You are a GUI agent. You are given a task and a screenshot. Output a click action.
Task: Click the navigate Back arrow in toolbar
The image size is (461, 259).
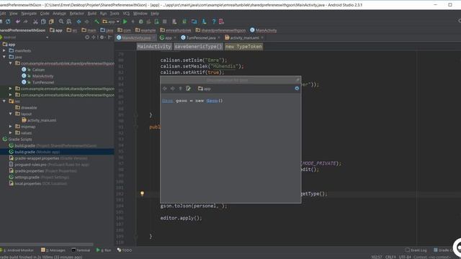(x=79, y=22)
